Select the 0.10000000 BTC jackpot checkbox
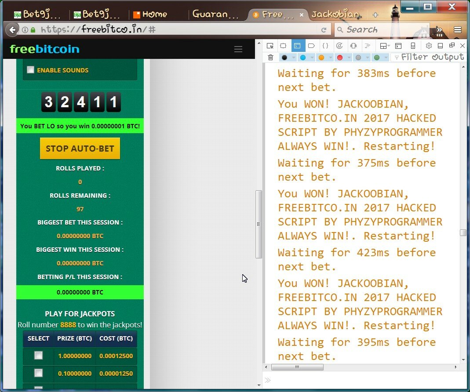This screenshot has height=392, width=470. 38,373
